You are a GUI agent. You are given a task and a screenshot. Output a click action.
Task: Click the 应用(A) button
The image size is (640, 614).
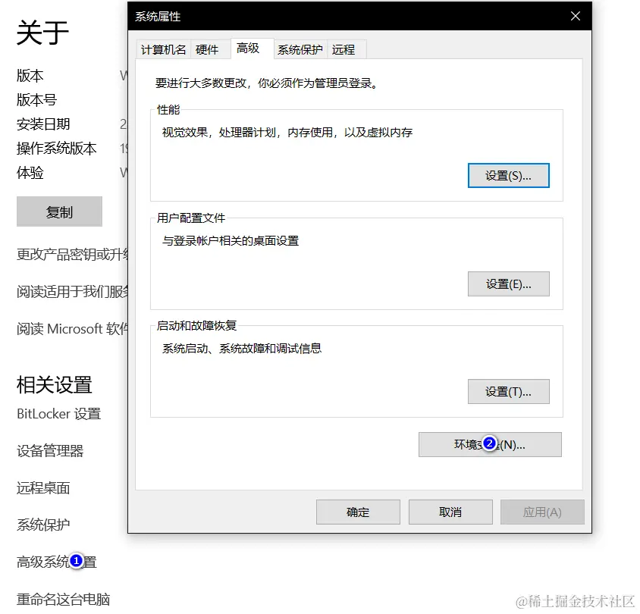(542, 512)
